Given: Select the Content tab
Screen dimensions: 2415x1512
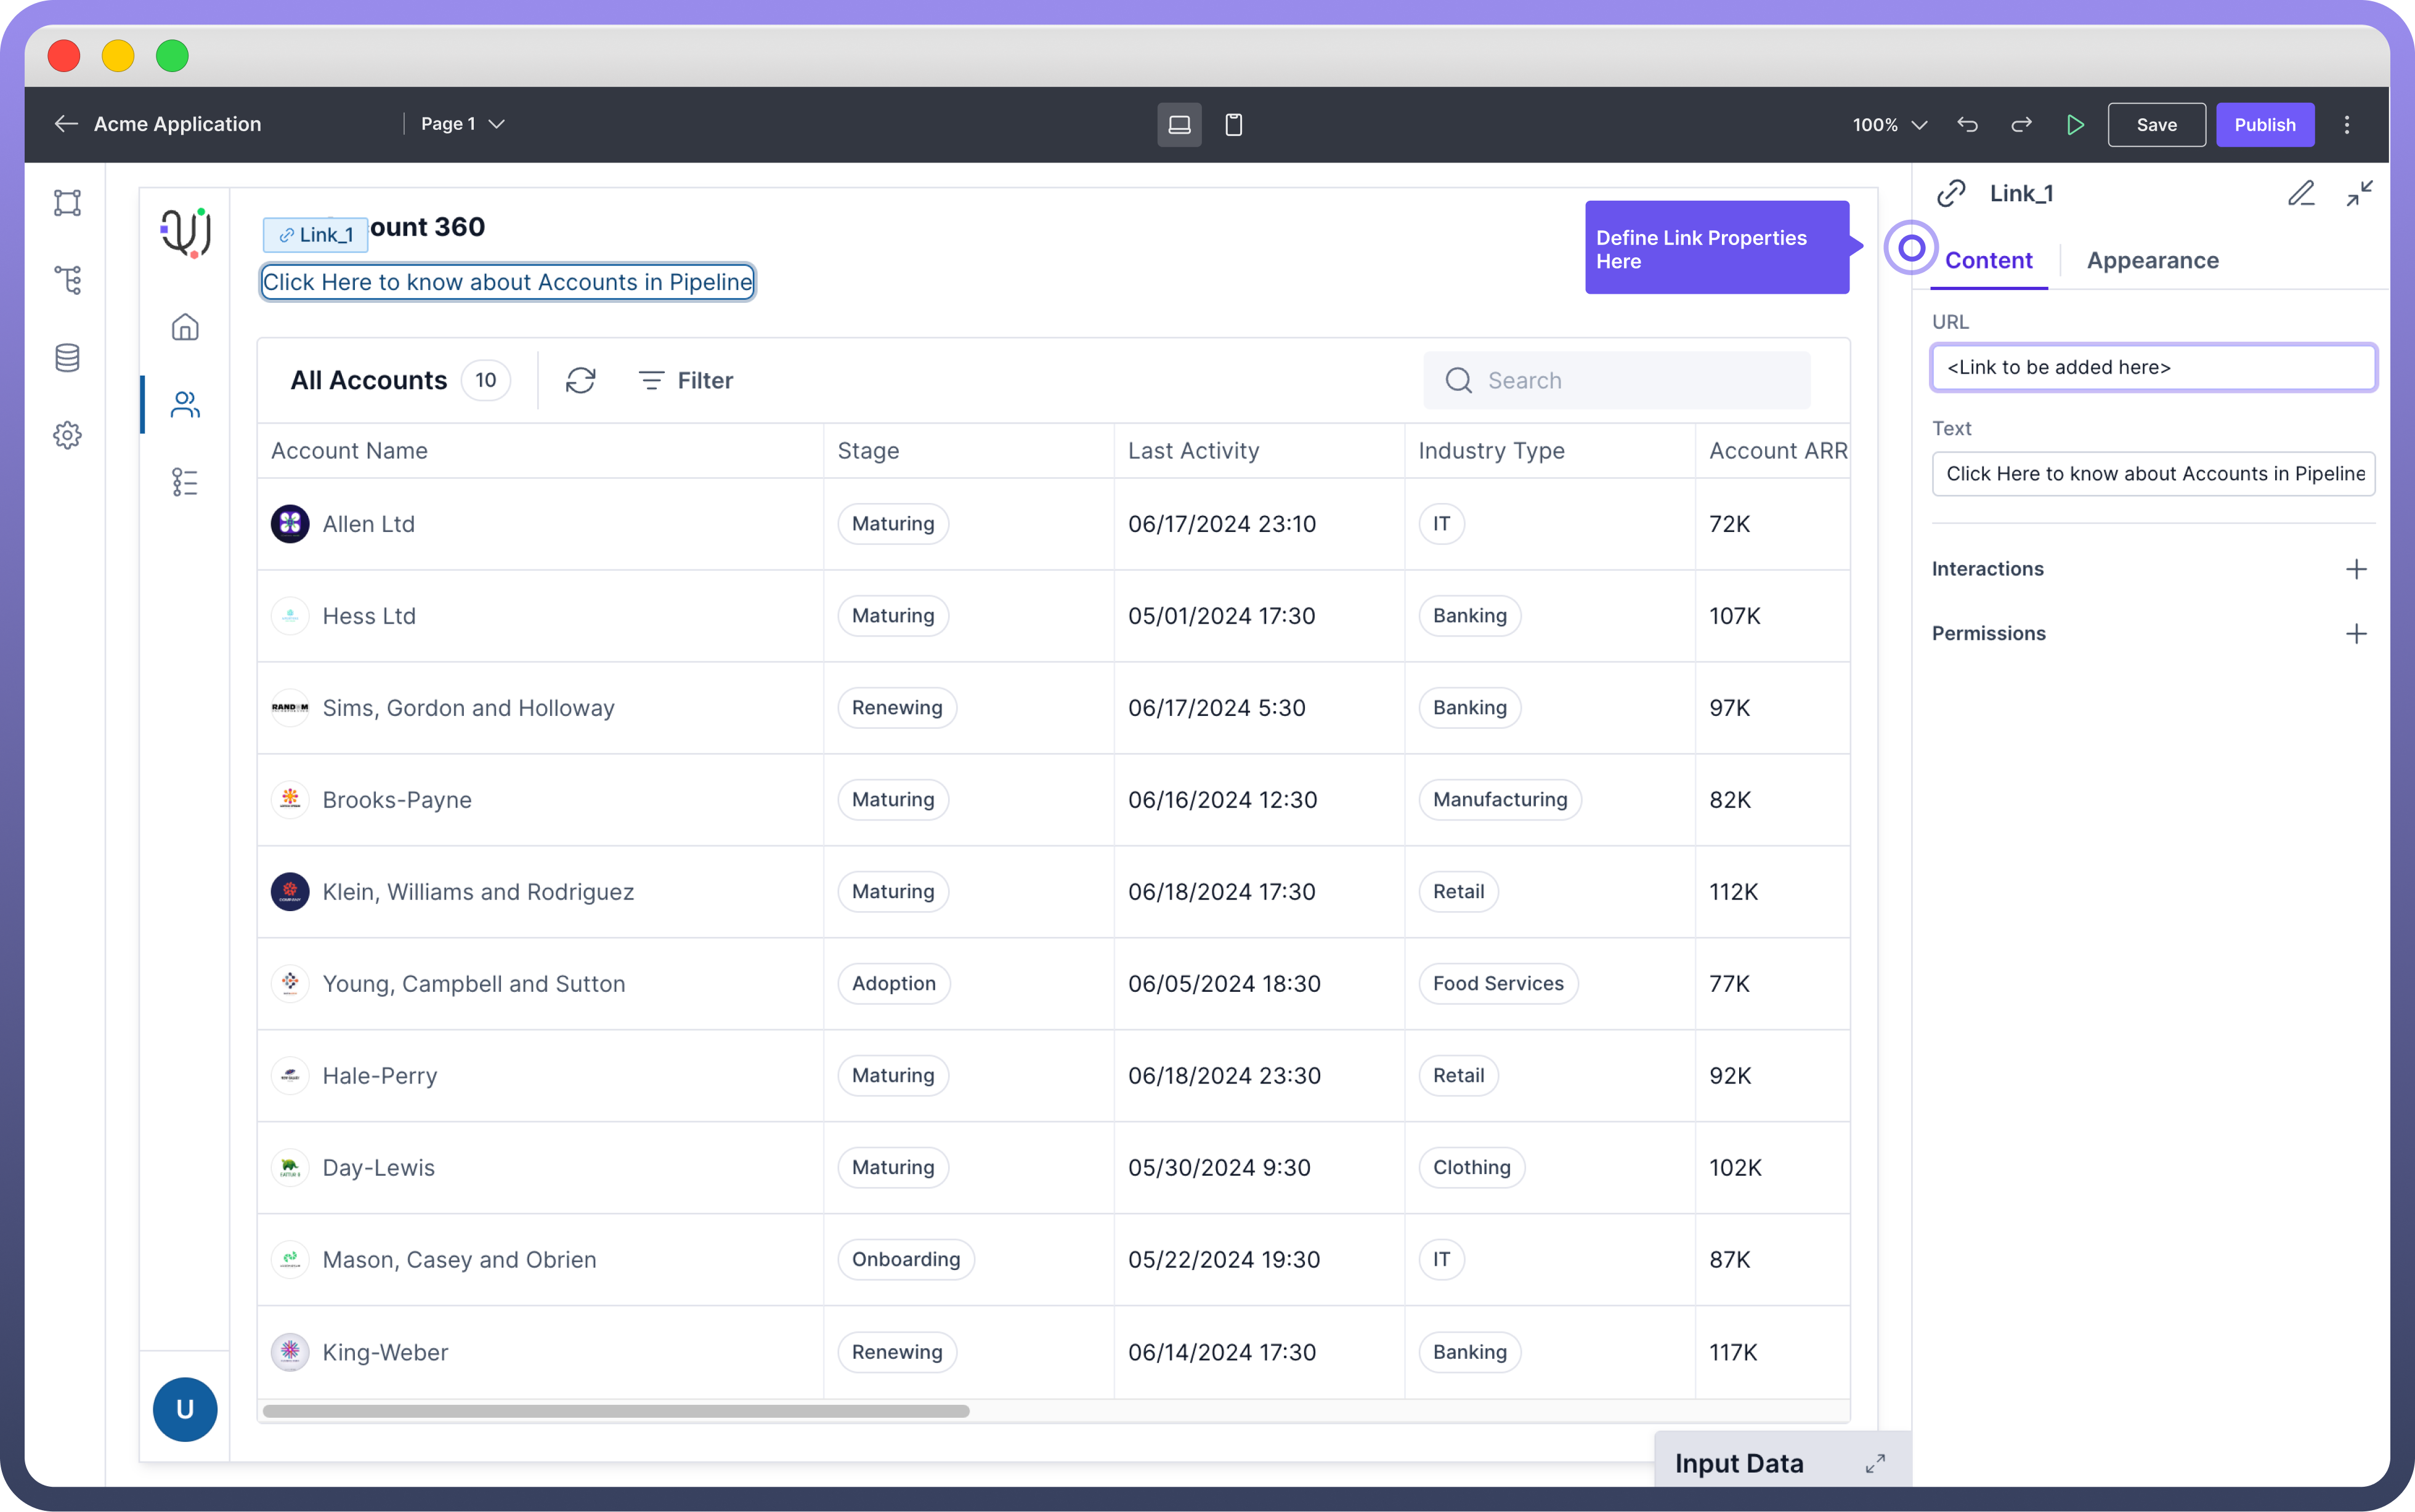Looking at the screenshot, I should (x=1988, y=260).
